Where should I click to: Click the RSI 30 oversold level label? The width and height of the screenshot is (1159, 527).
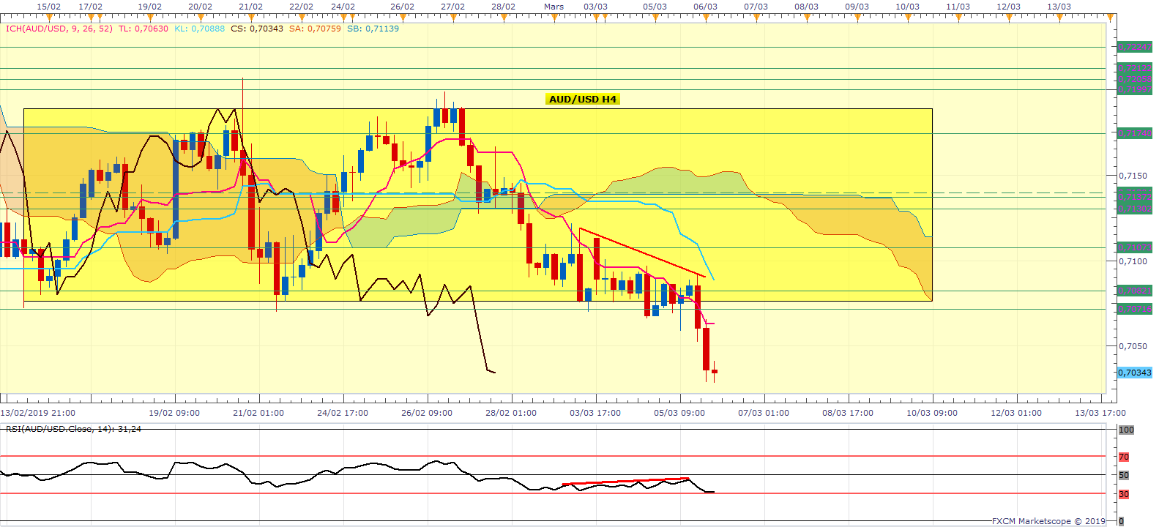(x=1124, y=494)
